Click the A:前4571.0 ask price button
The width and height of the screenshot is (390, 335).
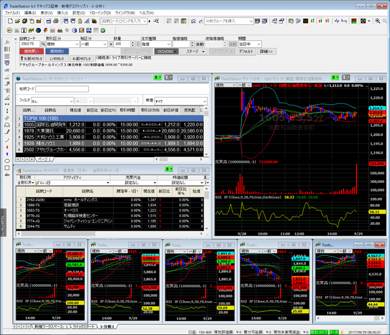click(x=82, y=58)
